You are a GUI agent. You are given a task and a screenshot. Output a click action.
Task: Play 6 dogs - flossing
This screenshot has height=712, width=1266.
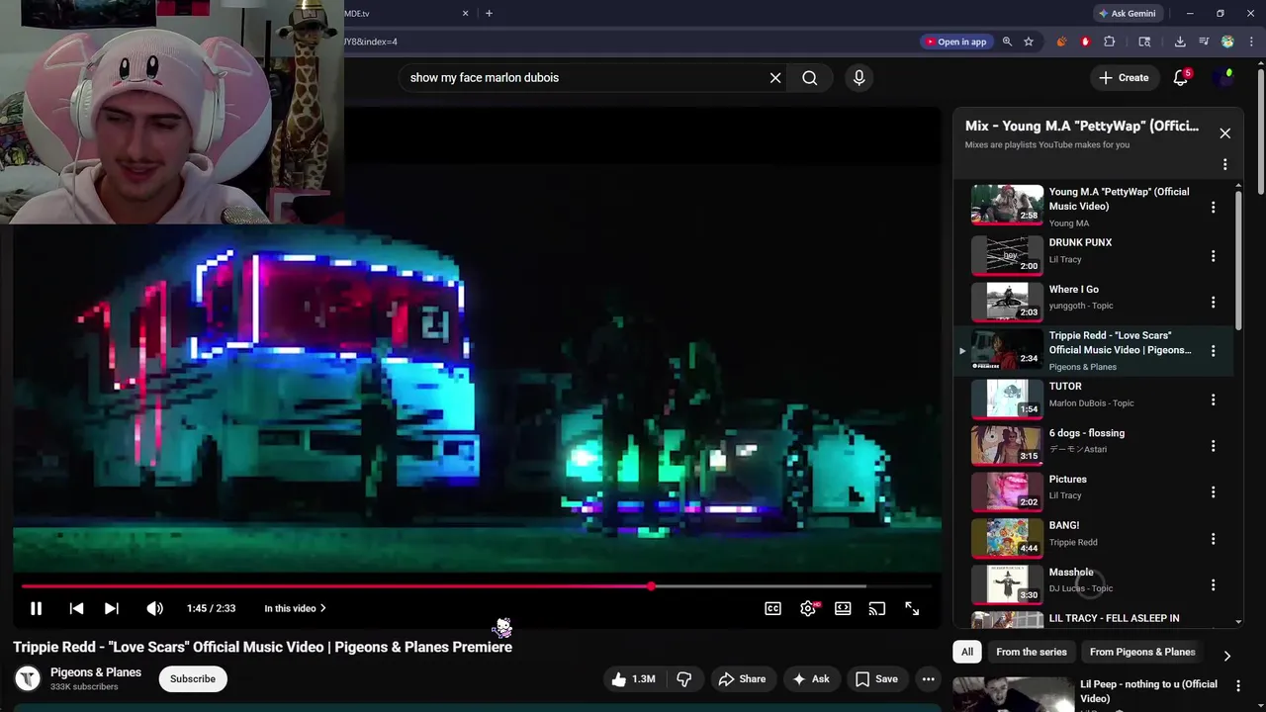1092,445
